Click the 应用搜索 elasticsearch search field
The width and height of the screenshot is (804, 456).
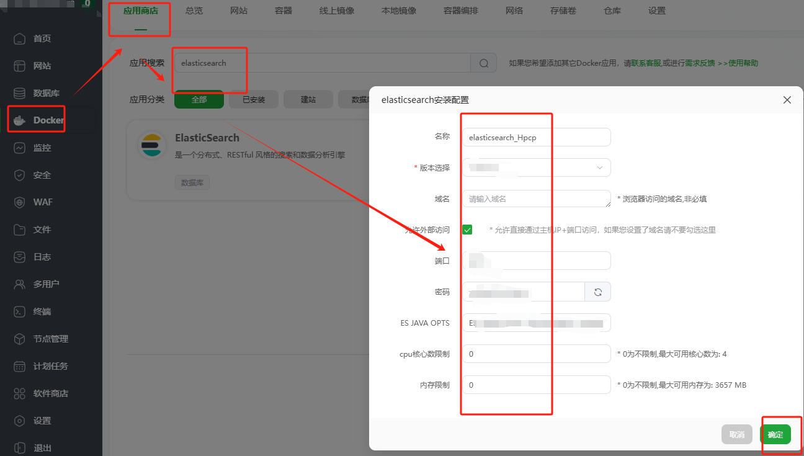323,63
